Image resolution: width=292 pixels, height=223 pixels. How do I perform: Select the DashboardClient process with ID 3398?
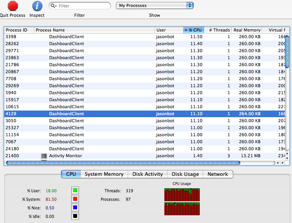(x=145, y=37)
